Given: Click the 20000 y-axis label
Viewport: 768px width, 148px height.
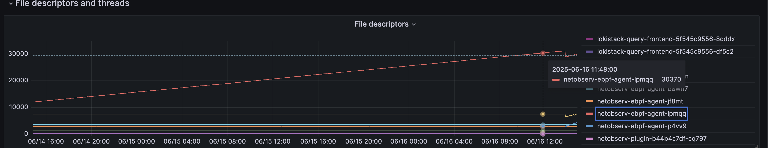Looking at the screenshot, I should point(18,80).
